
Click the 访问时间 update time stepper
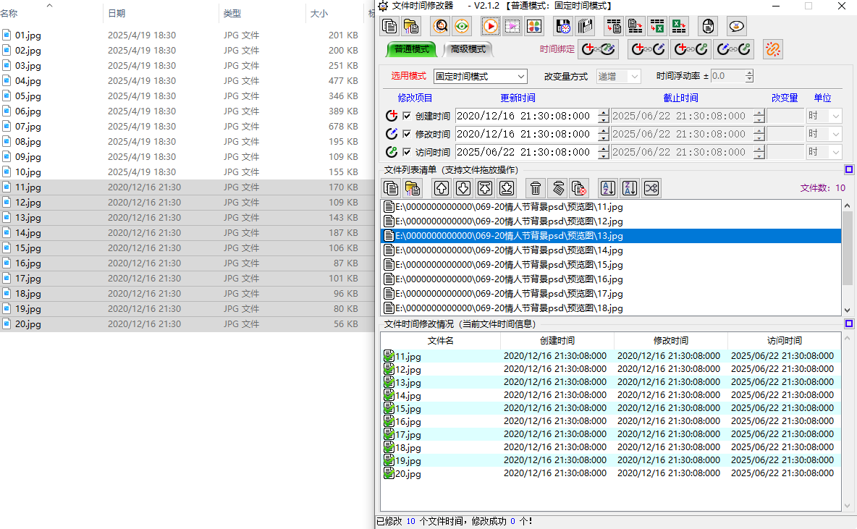[604, 152]
